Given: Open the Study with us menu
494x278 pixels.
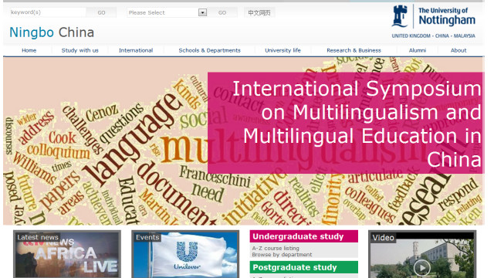Looking at the screenshot, I should click(x=80, y=50).
